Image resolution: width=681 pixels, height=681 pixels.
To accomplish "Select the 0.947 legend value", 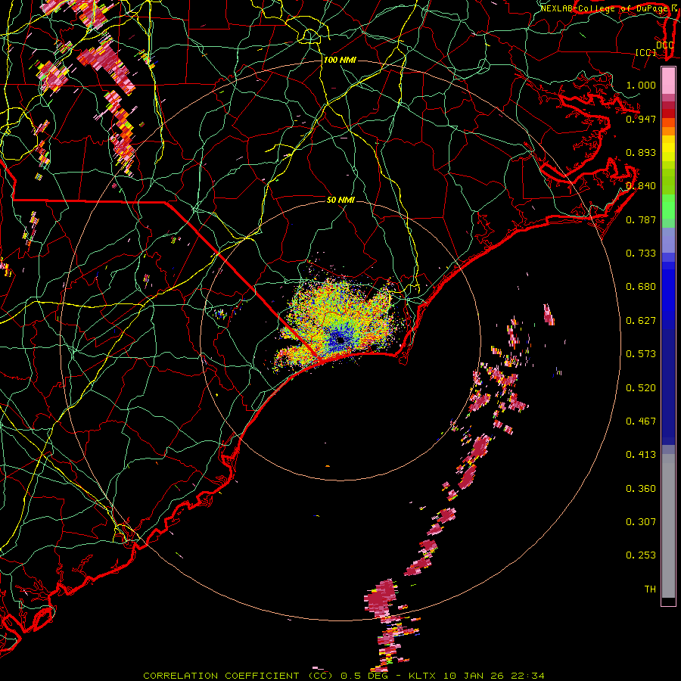I will coord(641,119).
